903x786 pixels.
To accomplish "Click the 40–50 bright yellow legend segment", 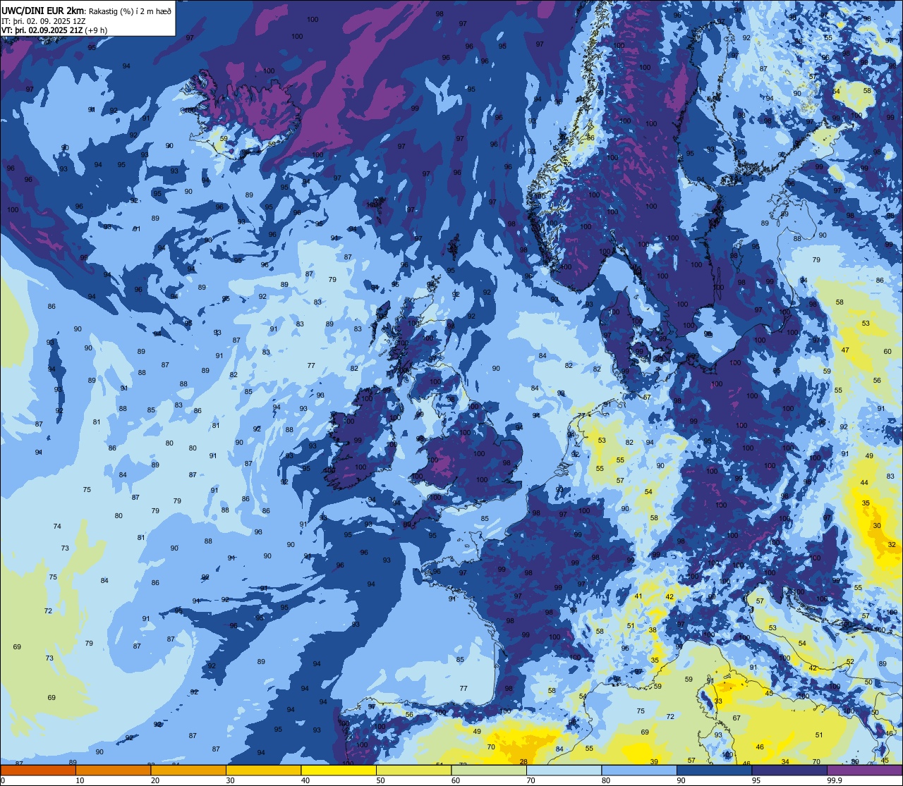I will 339,770.
